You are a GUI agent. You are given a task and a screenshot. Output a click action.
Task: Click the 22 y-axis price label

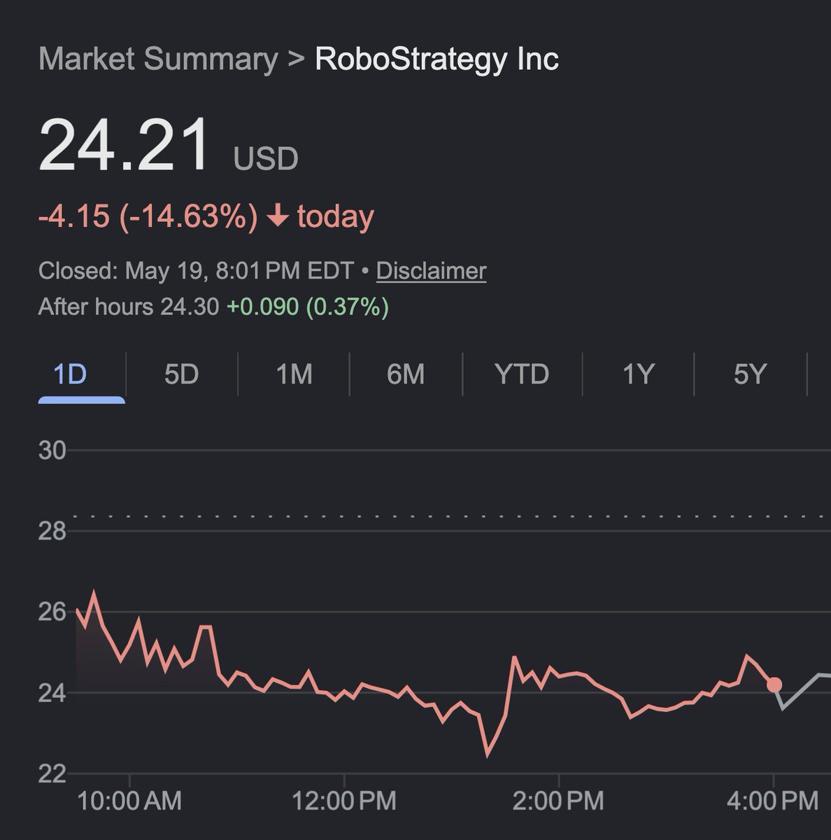coord(52,773)
